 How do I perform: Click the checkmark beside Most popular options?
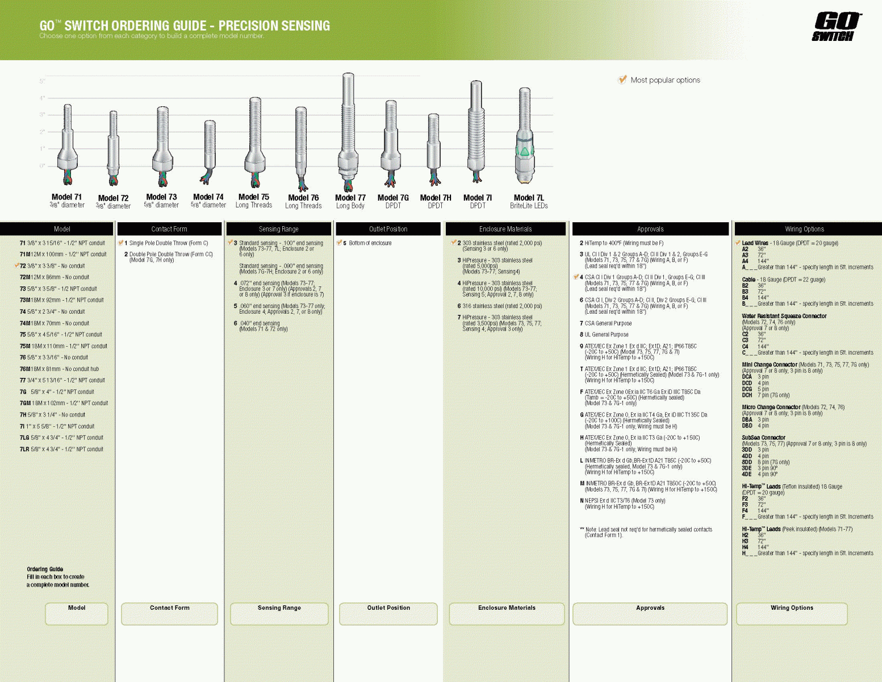[x=622, y=80]
